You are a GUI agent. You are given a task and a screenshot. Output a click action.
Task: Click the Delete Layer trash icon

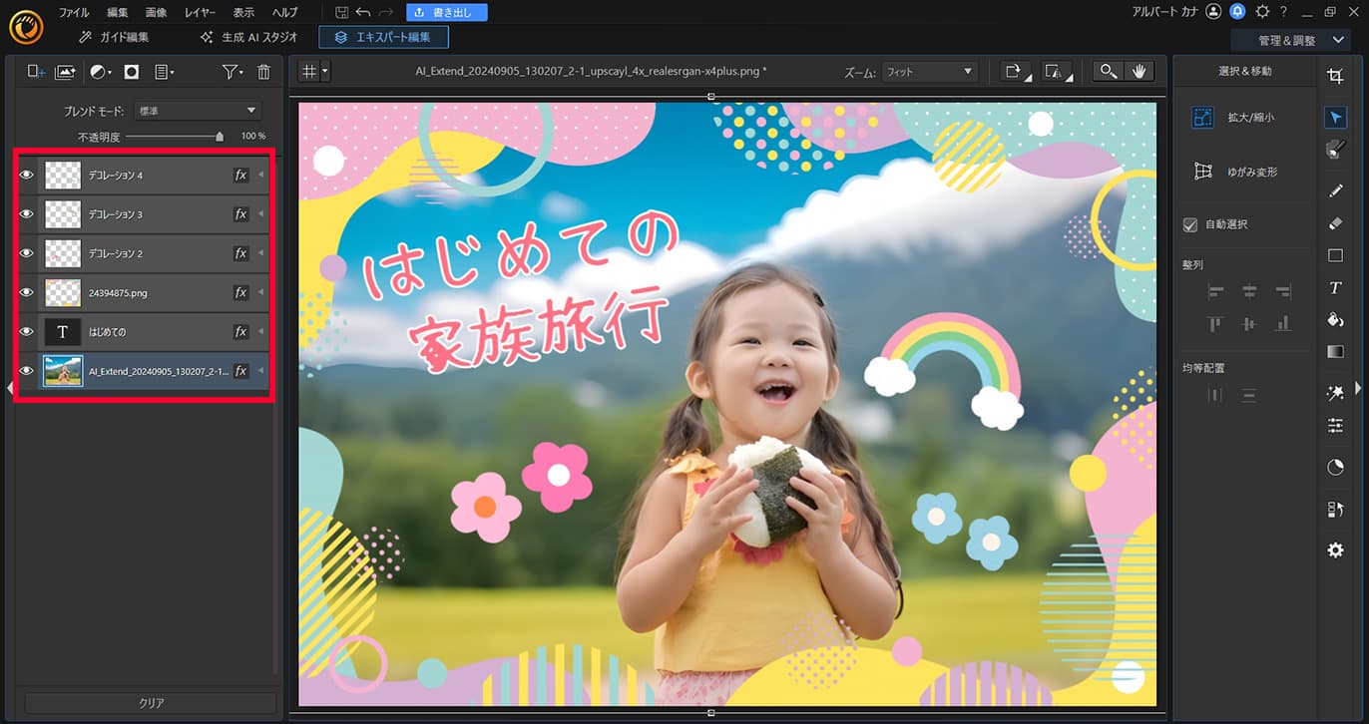click(x=262, y=71)
